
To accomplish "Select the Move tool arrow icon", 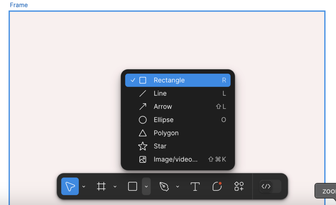I will (70, 186).
